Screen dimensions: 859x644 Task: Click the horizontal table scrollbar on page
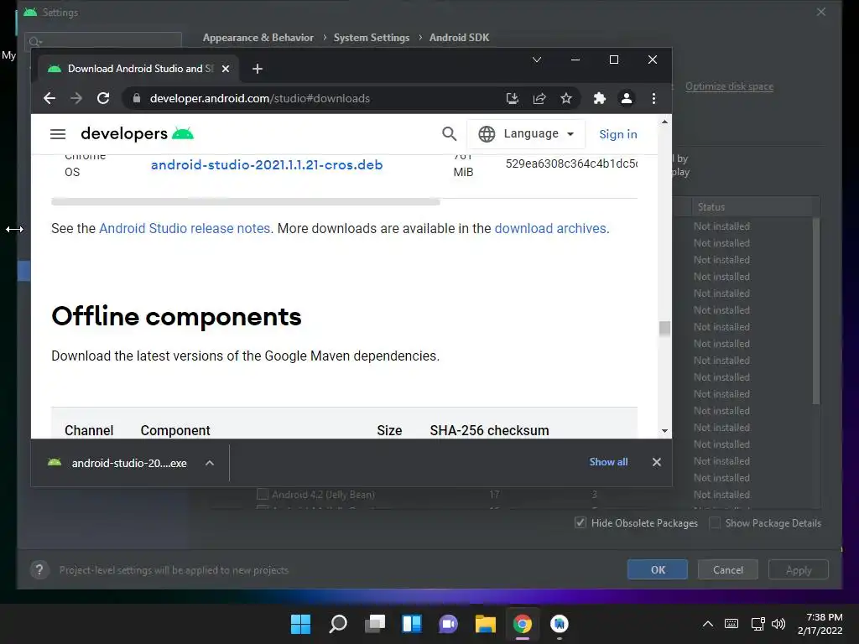point(246,202)
